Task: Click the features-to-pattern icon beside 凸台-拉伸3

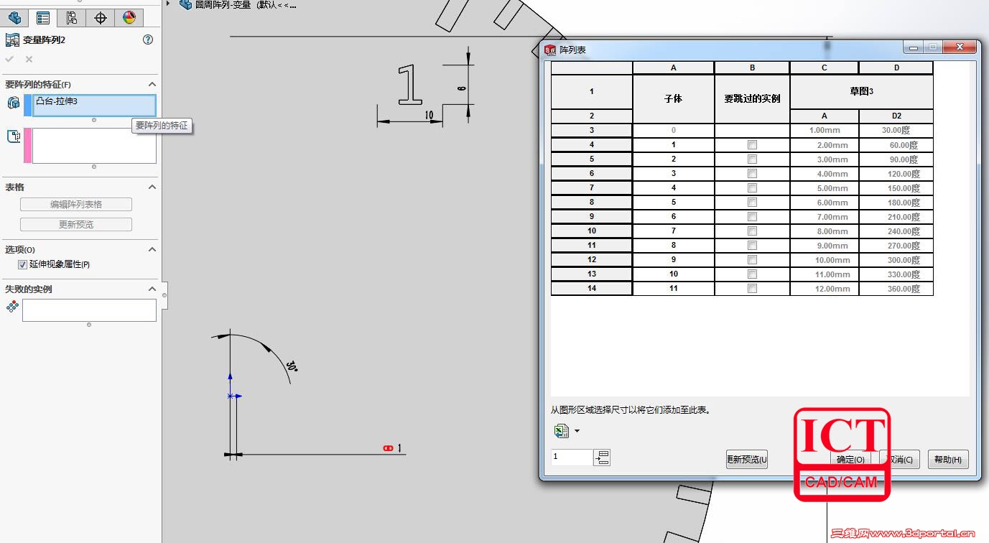Action: [13, 103]
